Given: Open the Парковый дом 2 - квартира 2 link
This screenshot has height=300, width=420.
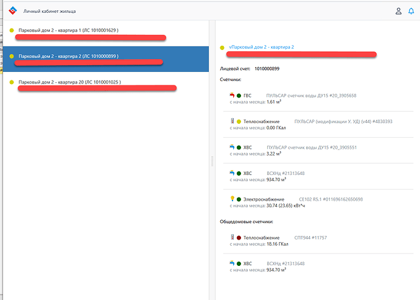Looking at the screenshot, I should [261, 46].
